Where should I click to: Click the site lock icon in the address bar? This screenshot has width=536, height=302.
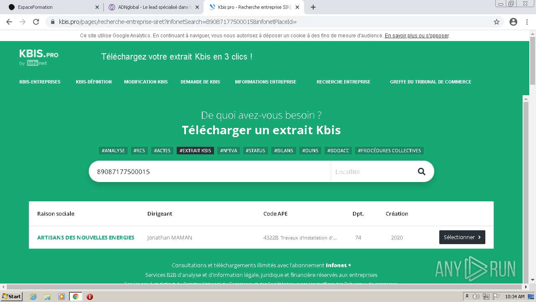[53, 22]
